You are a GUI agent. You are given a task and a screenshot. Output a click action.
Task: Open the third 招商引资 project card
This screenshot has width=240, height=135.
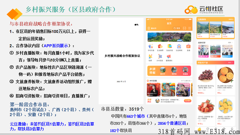pos(228,51)
